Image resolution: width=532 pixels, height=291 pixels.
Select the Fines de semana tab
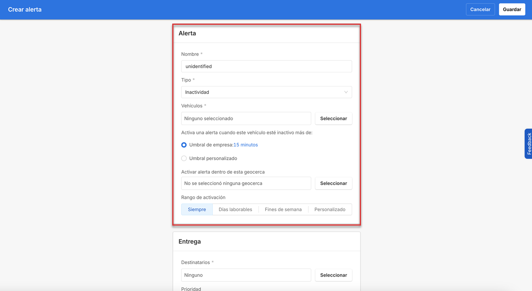[x=283, y=209]
